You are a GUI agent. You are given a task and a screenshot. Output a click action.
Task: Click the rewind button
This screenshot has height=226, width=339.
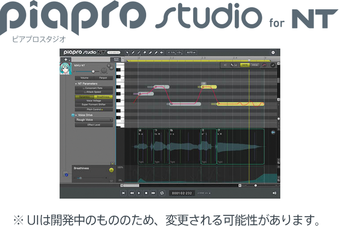[132, 193]
